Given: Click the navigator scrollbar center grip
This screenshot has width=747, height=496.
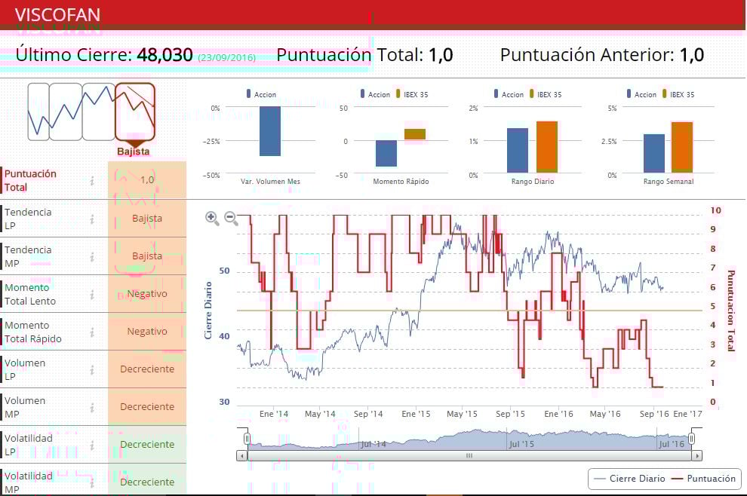Looking at the screenshot, I should coord(469,456).
